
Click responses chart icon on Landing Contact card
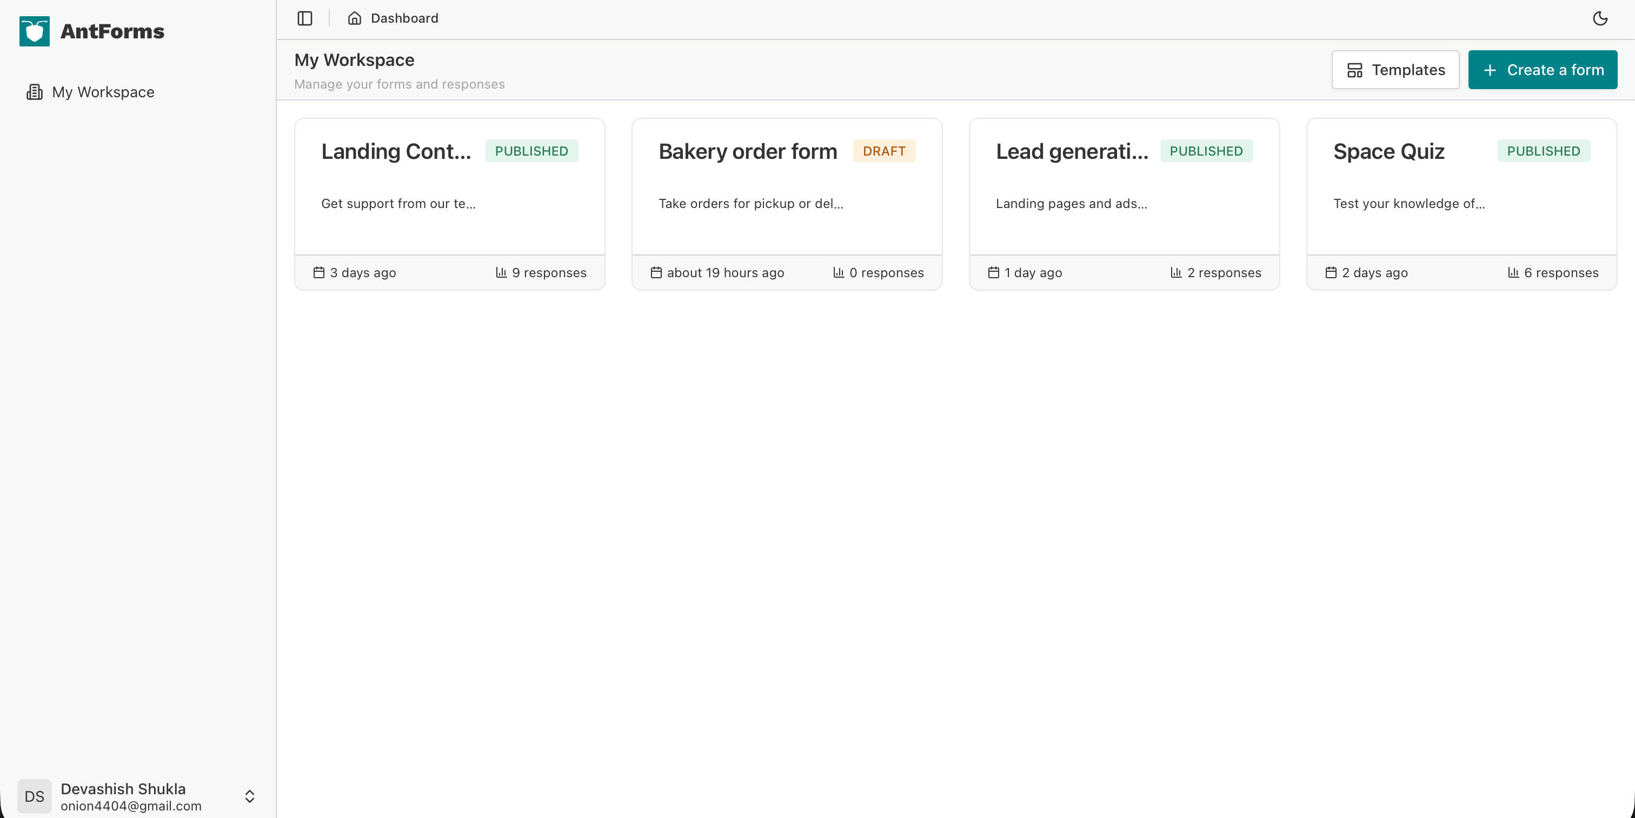501,273
